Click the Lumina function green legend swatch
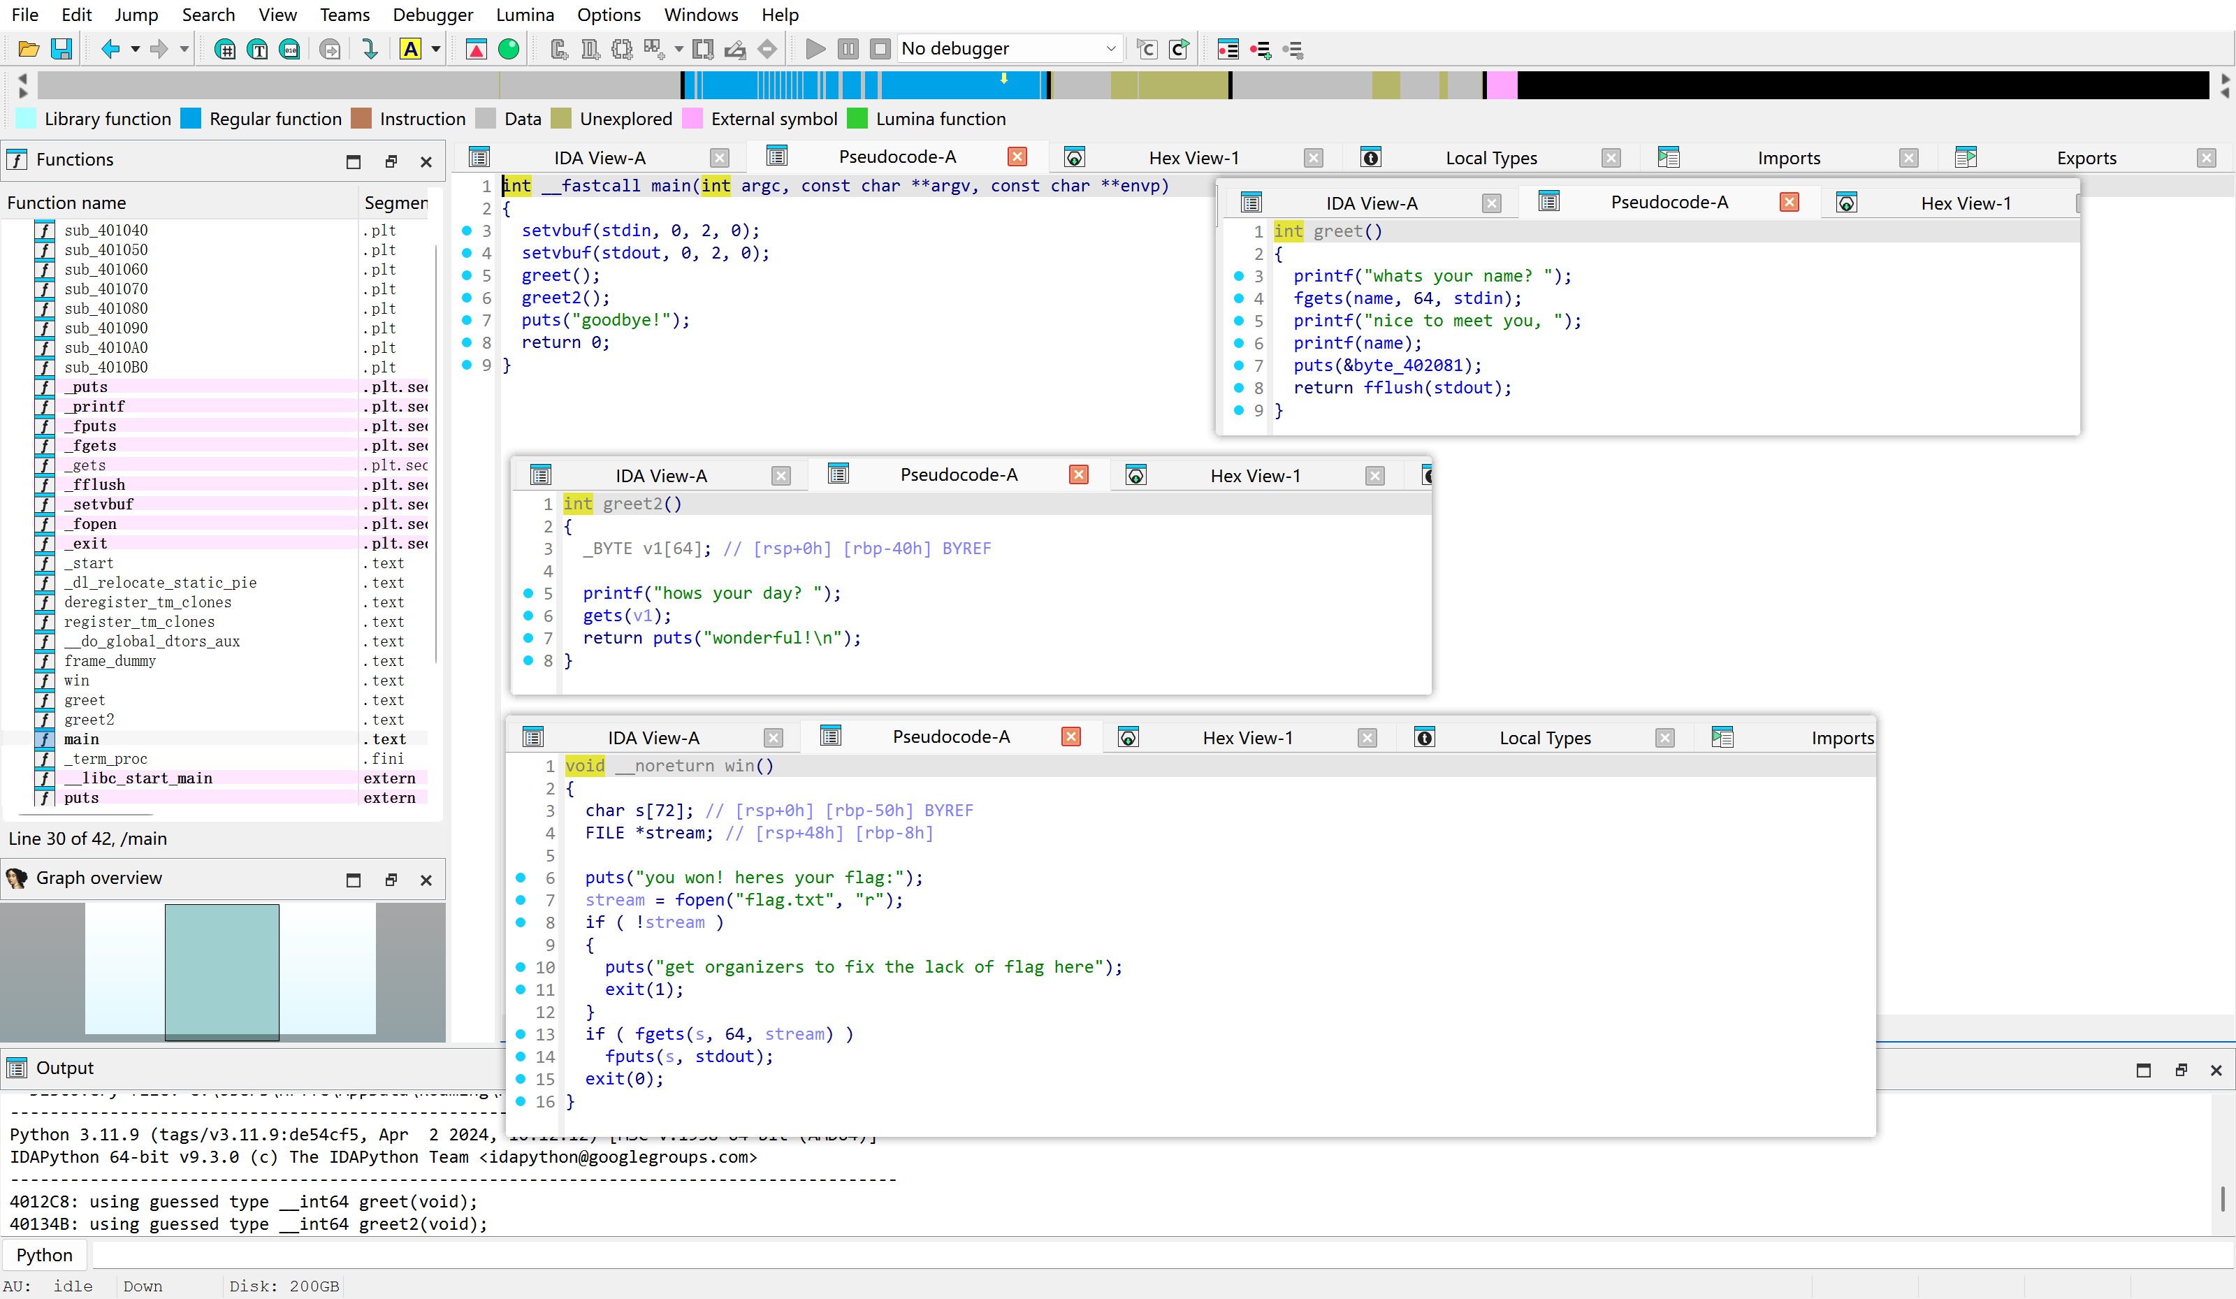This screenshot has height=1299, width=2236. click(x=857, y=118)
